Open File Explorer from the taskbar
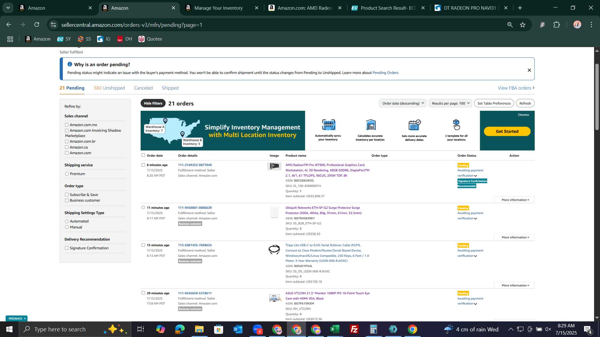The image size is (600, 337). [199, 329]
